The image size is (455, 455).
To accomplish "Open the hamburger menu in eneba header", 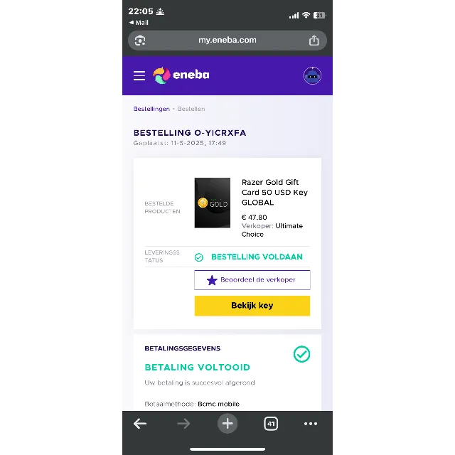I will point(139,76).
